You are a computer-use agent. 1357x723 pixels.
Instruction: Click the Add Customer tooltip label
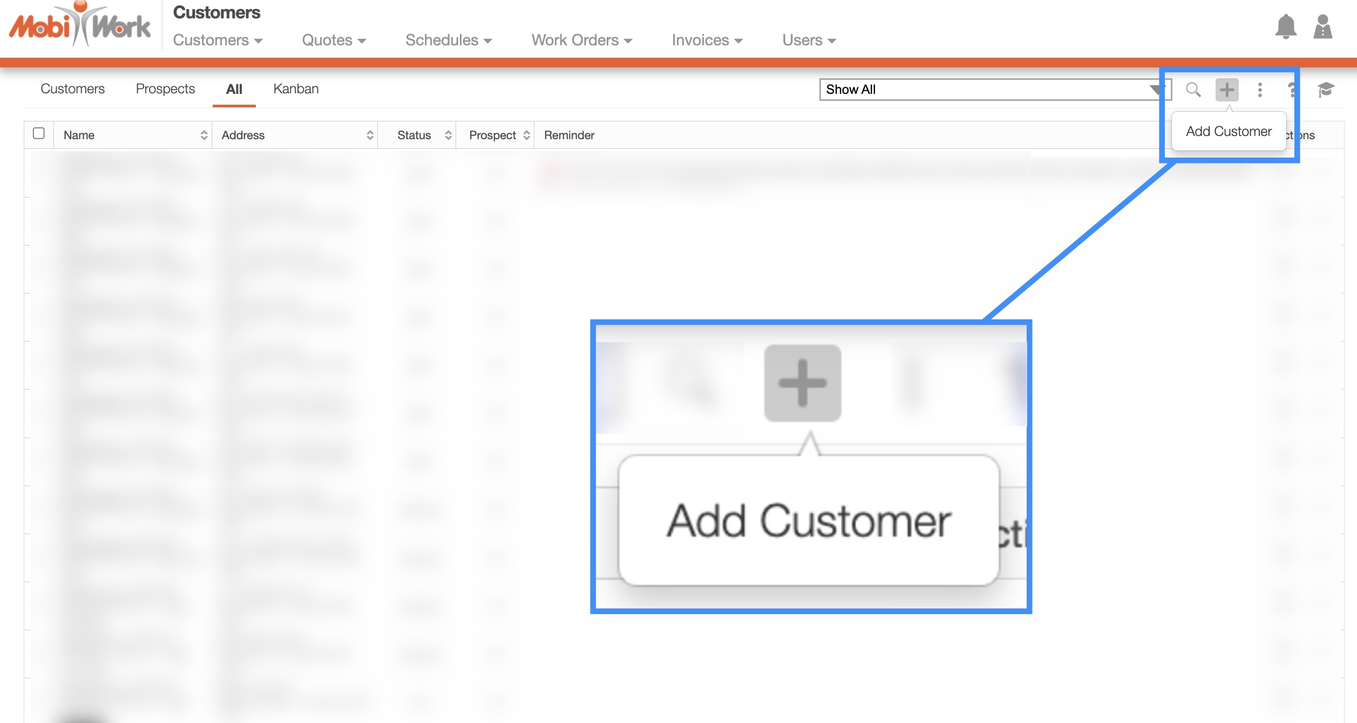pos(1229,132)
